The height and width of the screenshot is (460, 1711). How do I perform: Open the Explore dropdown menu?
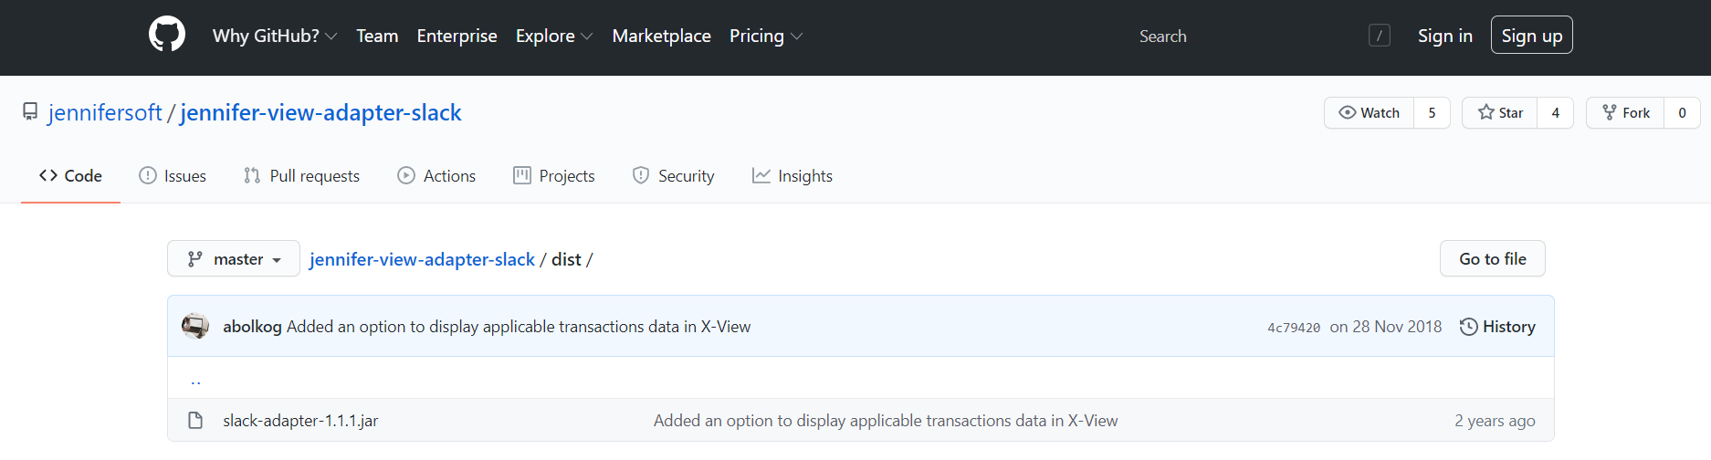coord(553,36)
